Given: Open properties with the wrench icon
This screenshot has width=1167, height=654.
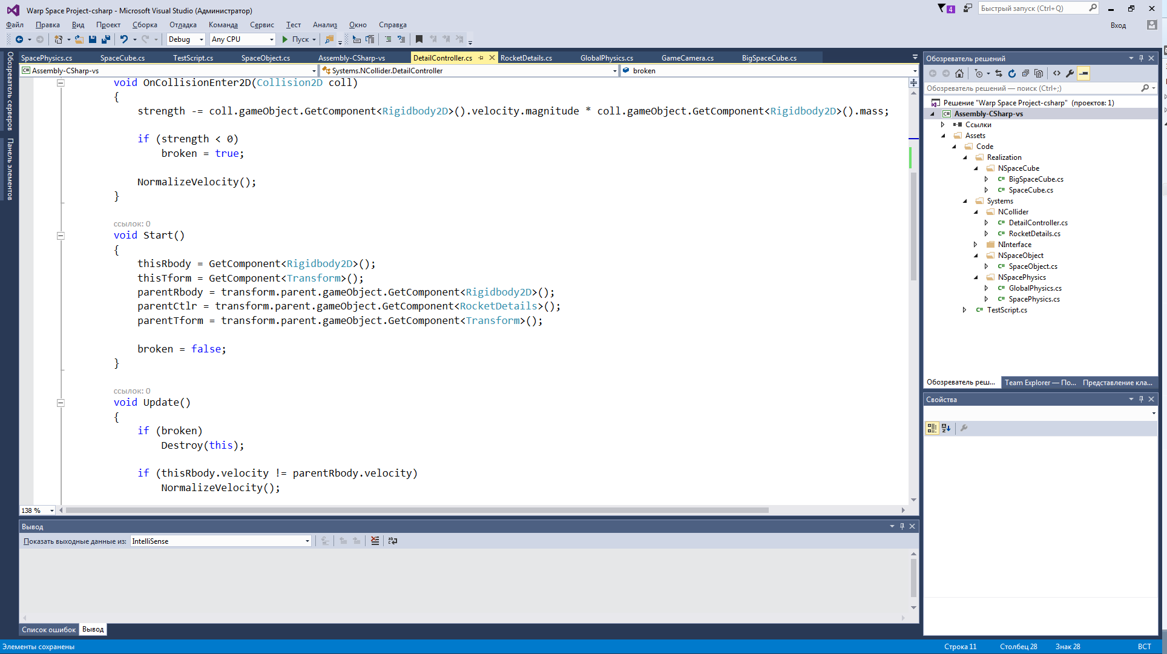Looking at the screenshot, I should [x=1070, y=73].
